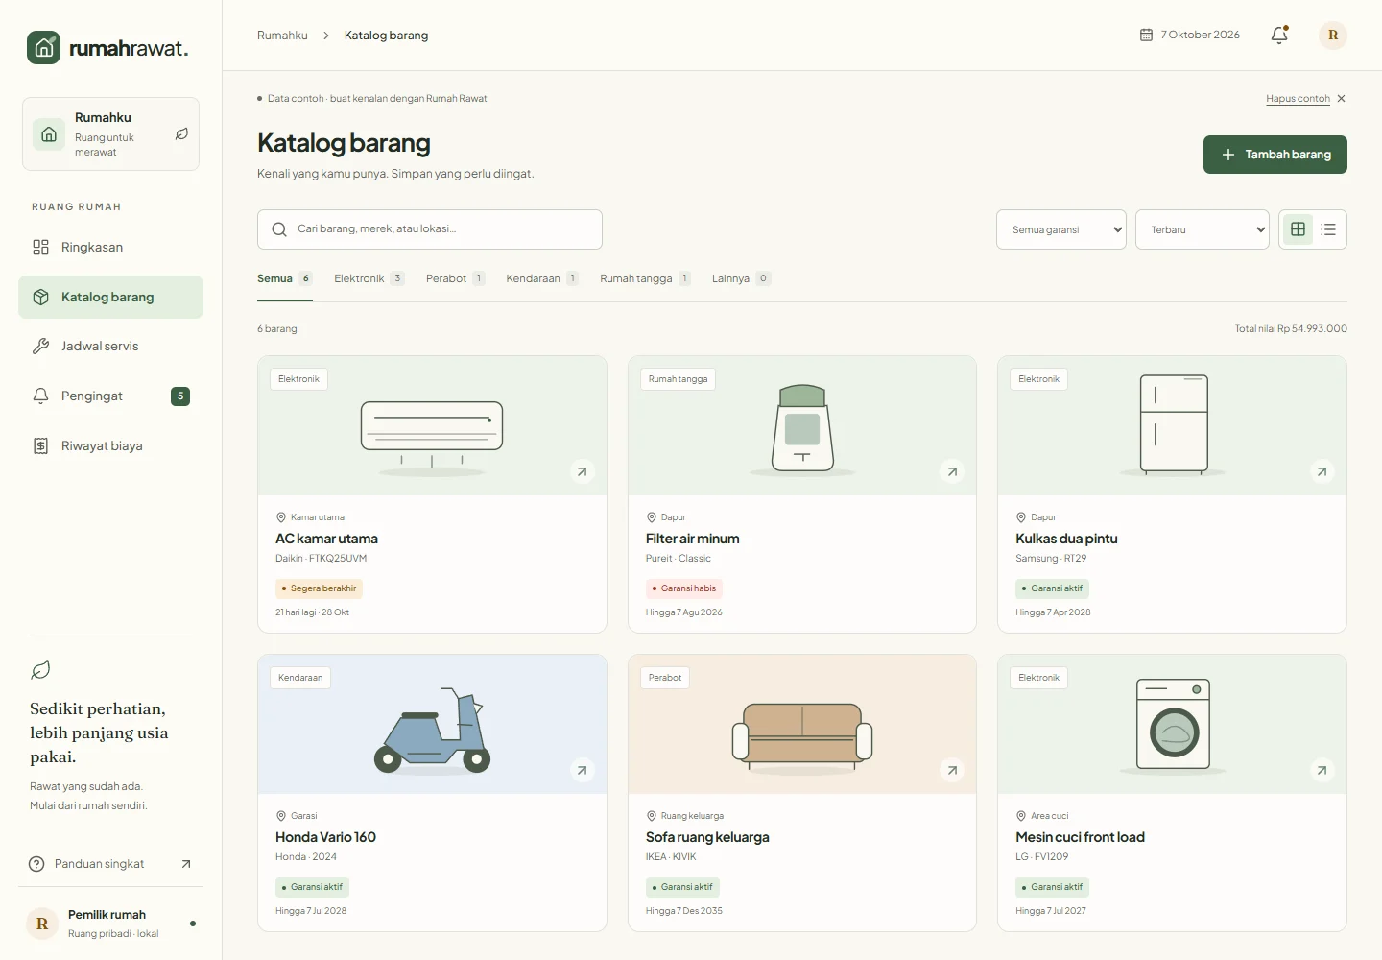Open the AC kamar utama illustration thumbnail
The width and height of the screenshot is (1382, 960).
tap(432, 426)
